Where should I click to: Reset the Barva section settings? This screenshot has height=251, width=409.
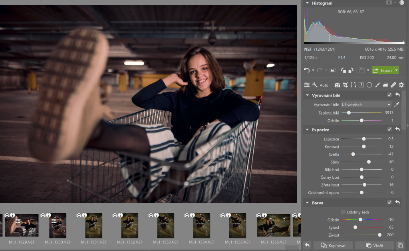point(397,202)
